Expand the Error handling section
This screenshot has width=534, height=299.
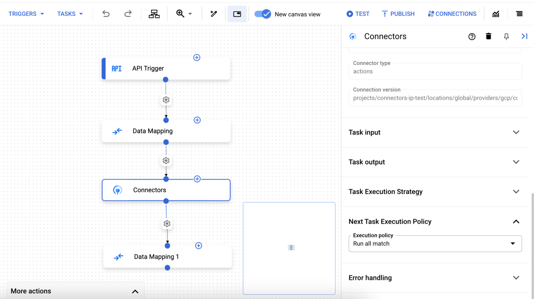pyautogui.click(x=516, y=278)
